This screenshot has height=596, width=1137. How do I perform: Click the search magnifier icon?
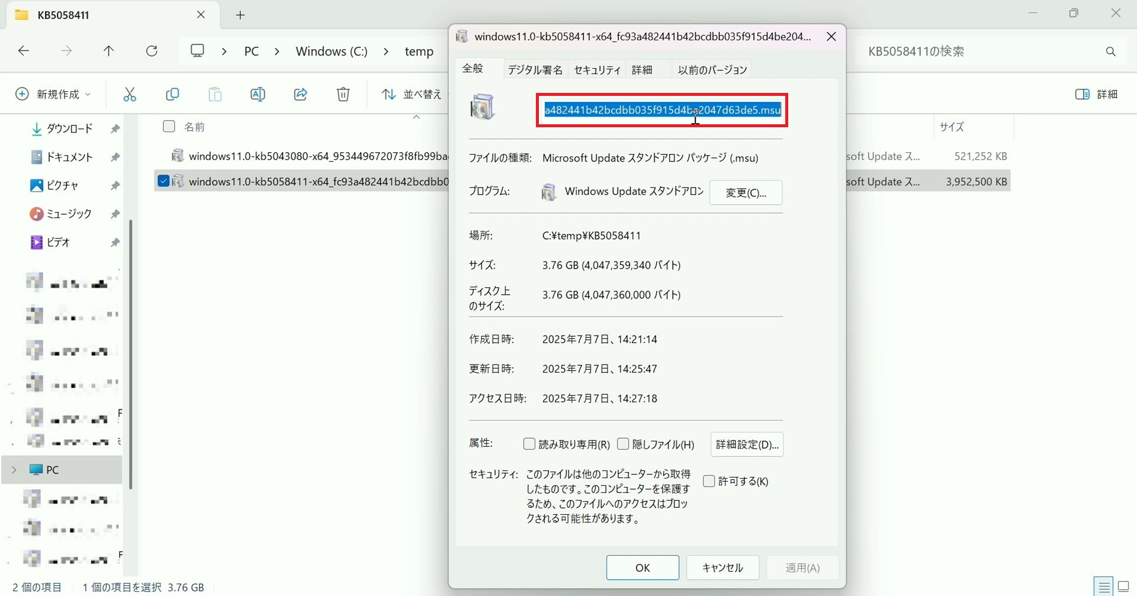pos(1110,52)
